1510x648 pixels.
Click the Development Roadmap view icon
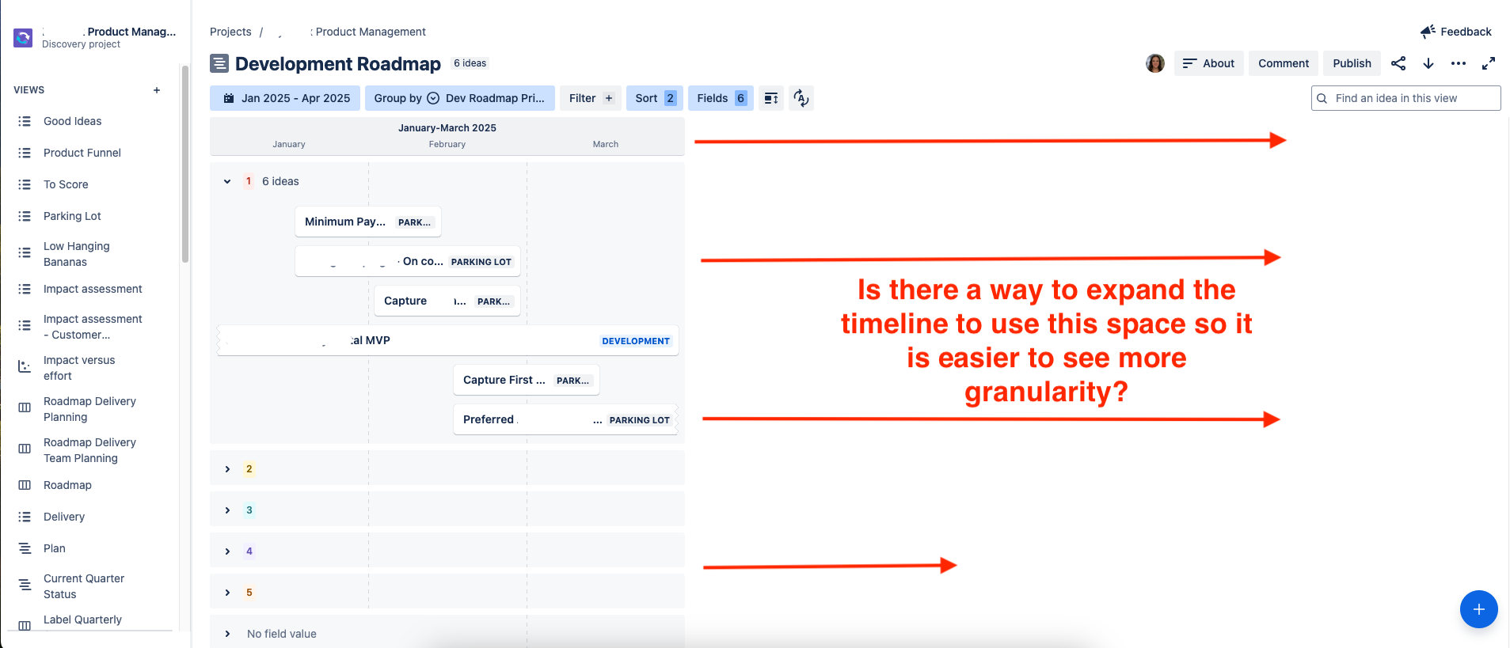[219, 63]
